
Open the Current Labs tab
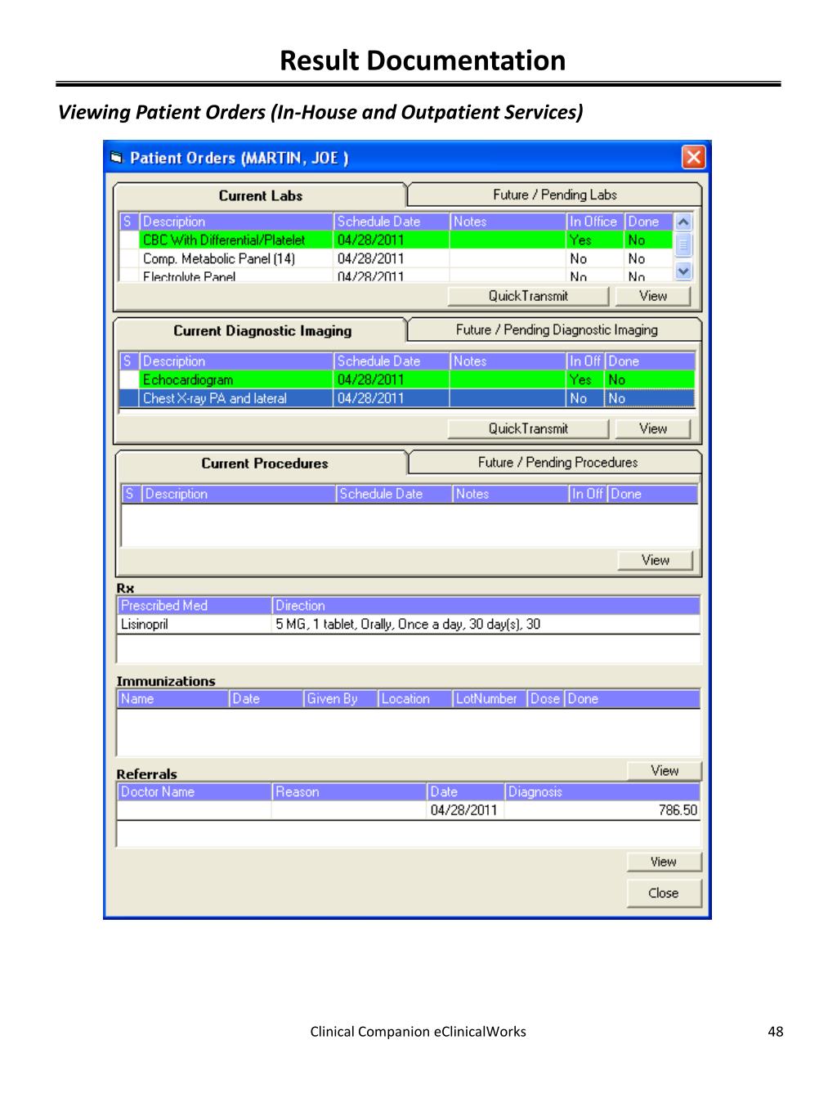click(260, 196)
